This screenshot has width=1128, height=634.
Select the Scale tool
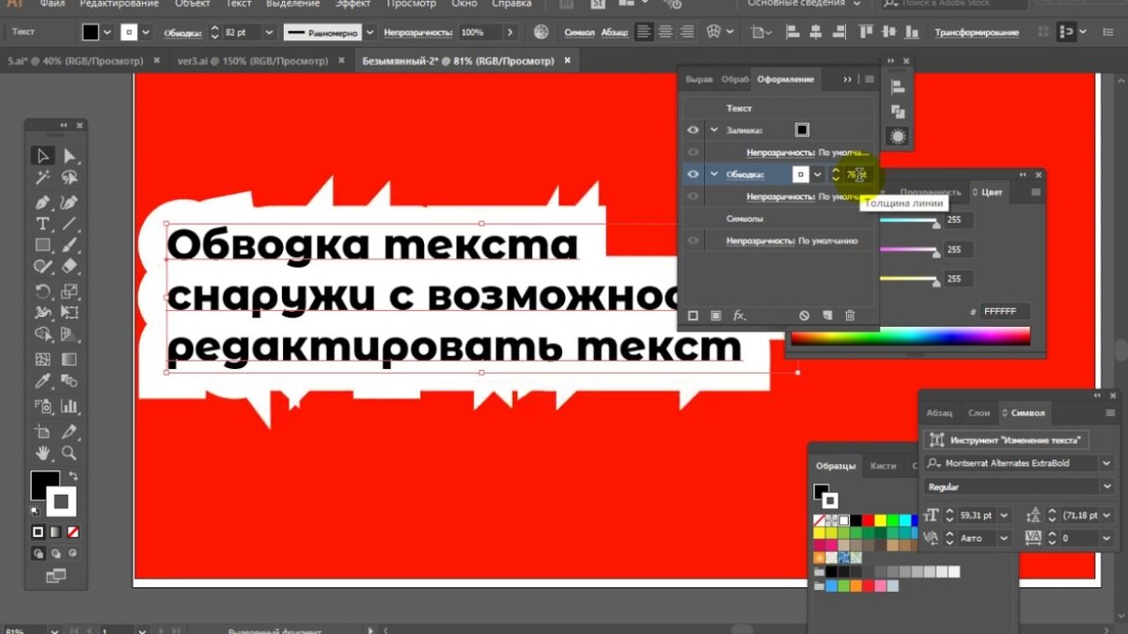(70, 291)
